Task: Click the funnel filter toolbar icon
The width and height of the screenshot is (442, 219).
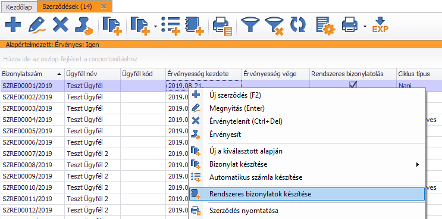Action: point(250,26)
